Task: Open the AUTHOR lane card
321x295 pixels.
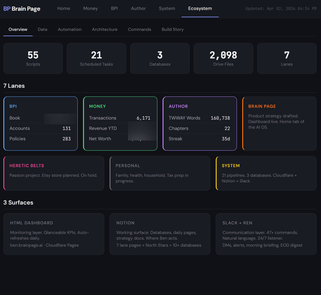Action: pos(200,123)
